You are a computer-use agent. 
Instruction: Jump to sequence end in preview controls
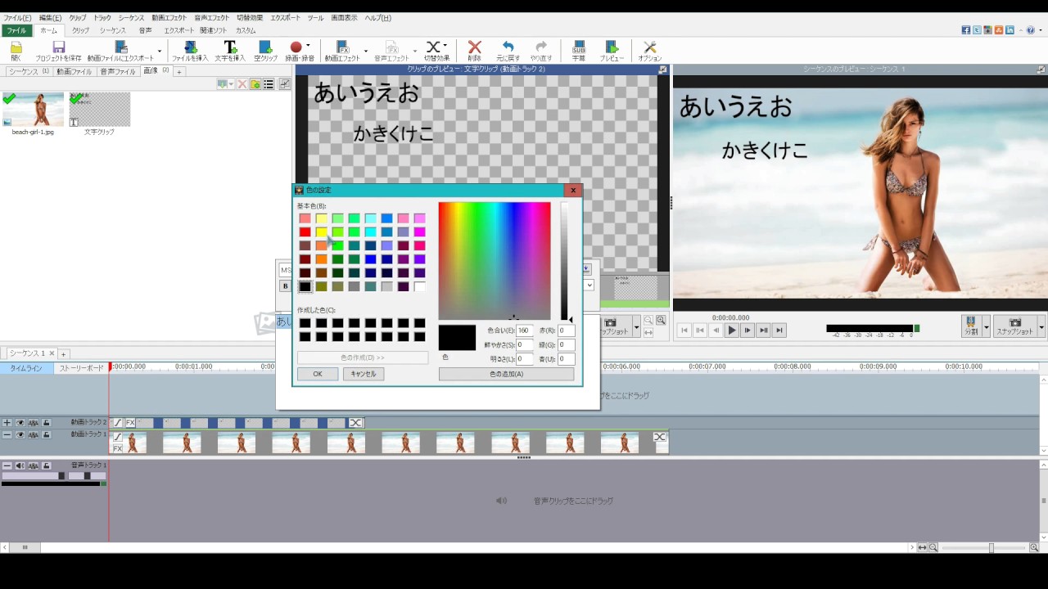coord(779,330)
